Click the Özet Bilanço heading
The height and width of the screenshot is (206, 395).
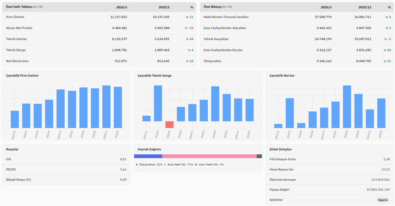213,7
